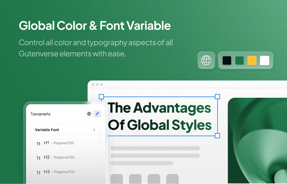Select the black color swatch

[x=227, y=61]
